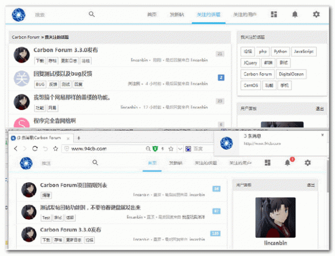Image resolution: width=335 pixels, height=256 pixels.
Task: Select the 关注的话题 tab in the lower forum header
Action: pos(205,163)
